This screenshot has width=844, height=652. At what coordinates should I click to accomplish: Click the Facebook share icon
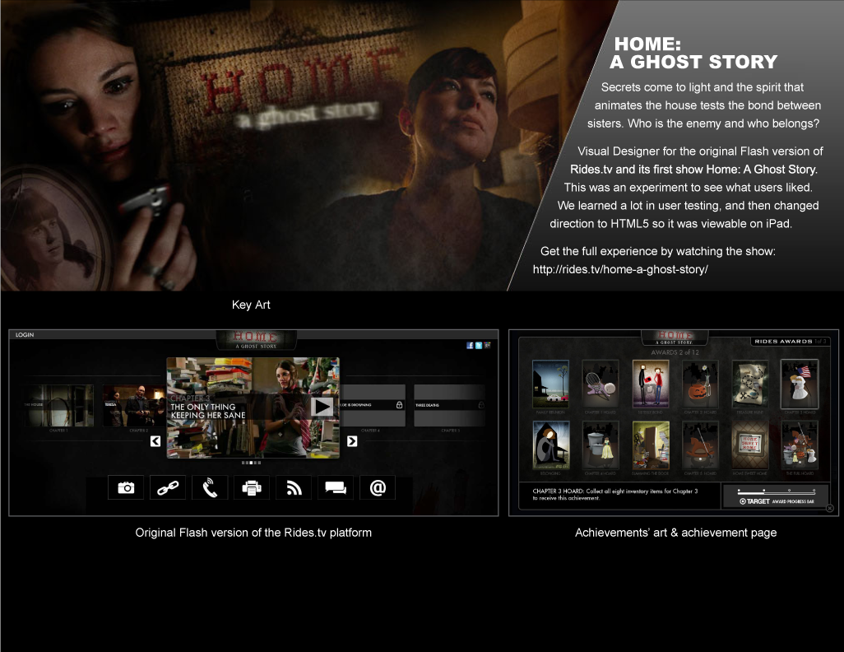[470, 346]
